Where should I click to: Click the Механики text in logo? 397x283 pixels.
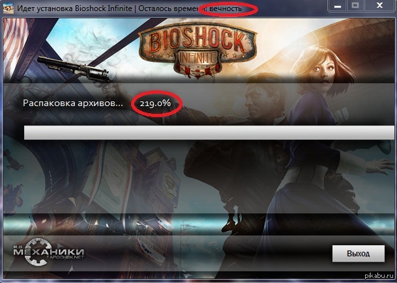pos(49,251)
